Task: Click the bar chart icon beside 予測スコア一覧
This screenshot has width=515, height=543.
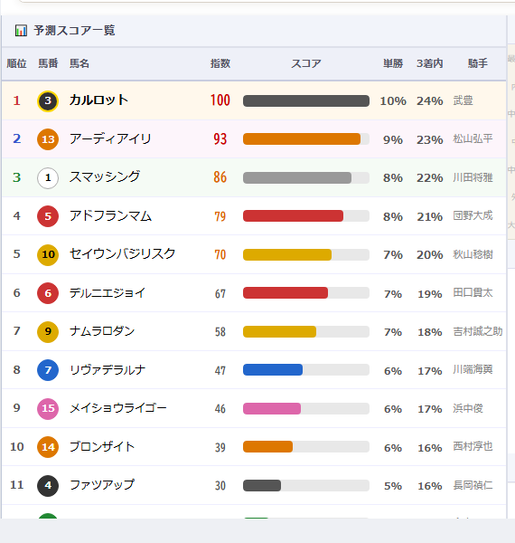Action: tap(21, 31)
